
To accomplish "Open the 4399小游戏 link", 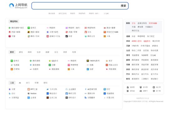I will pyautogui.click(x=136, y=41).
